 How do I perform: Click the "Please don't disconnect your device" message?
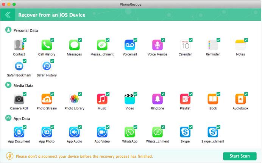point(84,156)
